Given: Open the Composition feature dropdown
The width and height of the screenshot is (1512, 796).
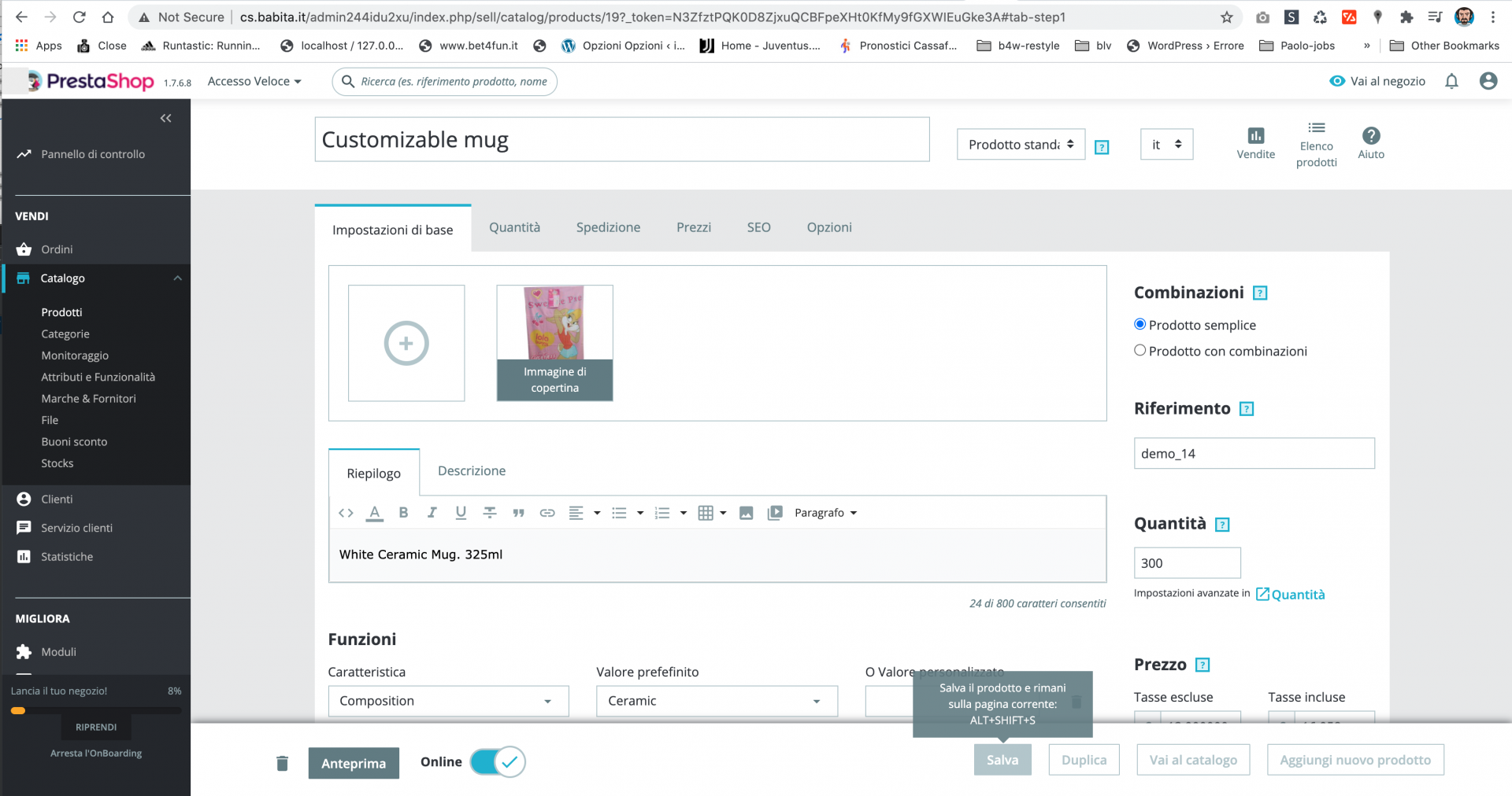Looking at the screenshot, I should [x=448, y=701].
